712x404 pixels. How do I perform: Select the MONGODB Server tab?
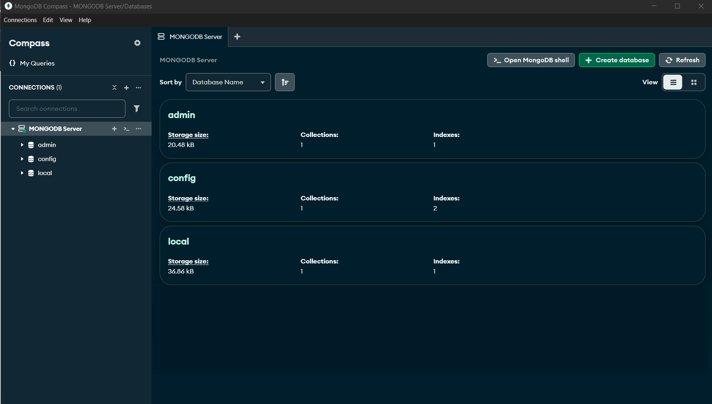[x=190, y=37]
